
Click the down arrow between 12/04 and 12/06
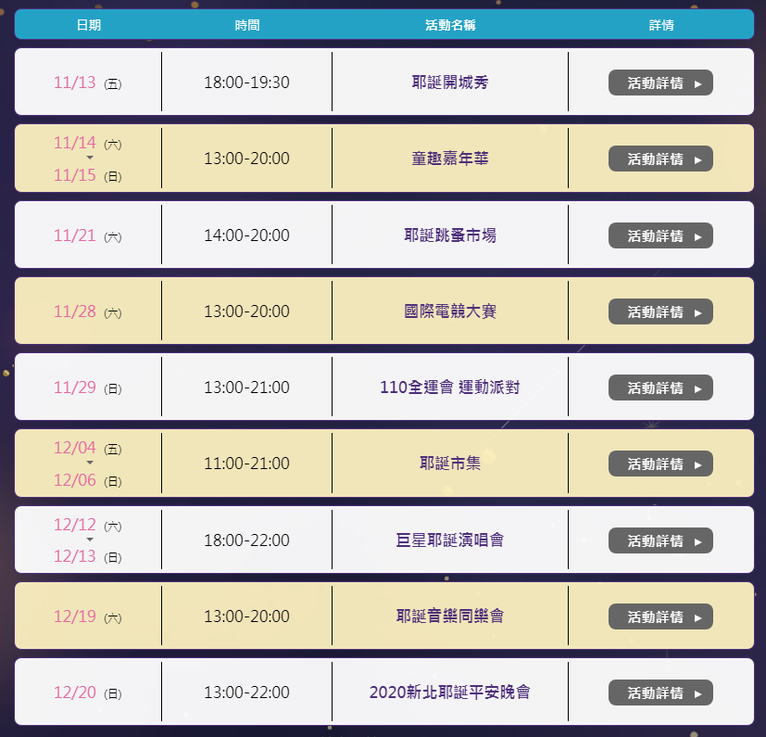90,463
